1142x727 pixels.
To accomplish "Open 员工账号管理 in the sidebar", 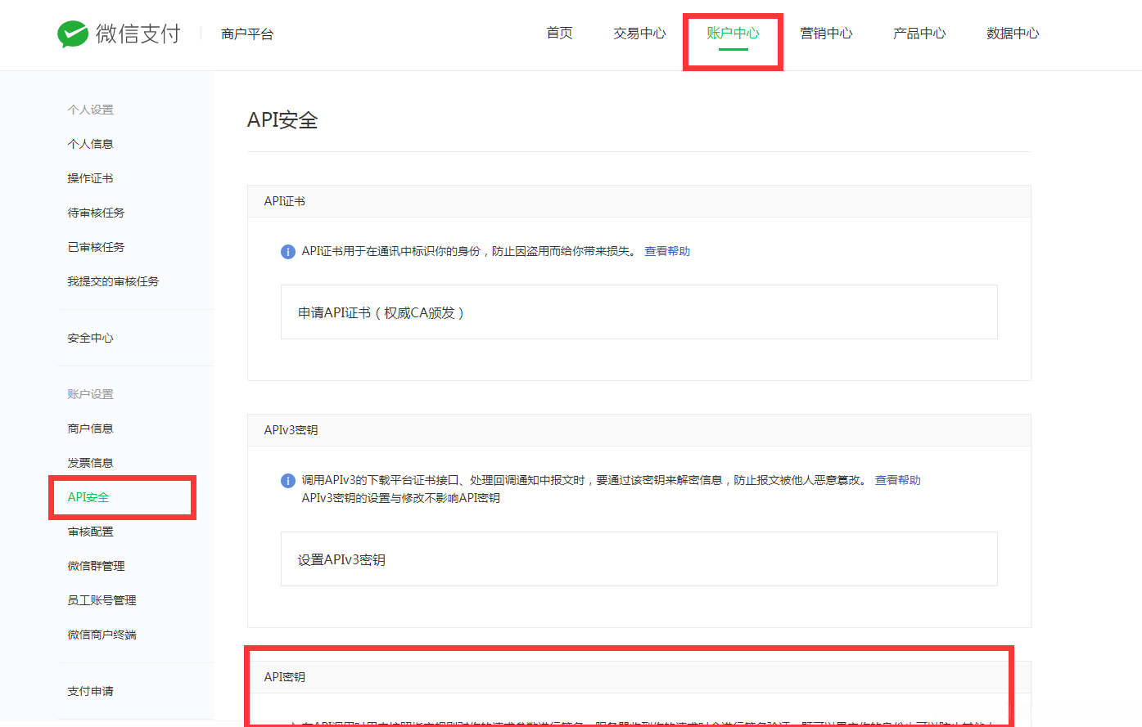I will point(102,600).
